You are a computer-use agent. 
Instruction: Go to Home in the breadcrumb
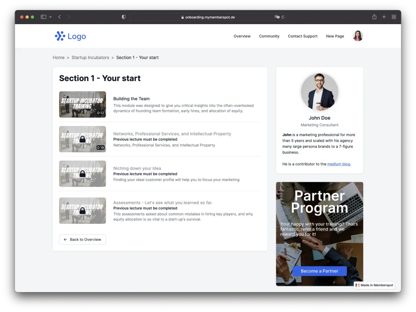tap(59, 57)
